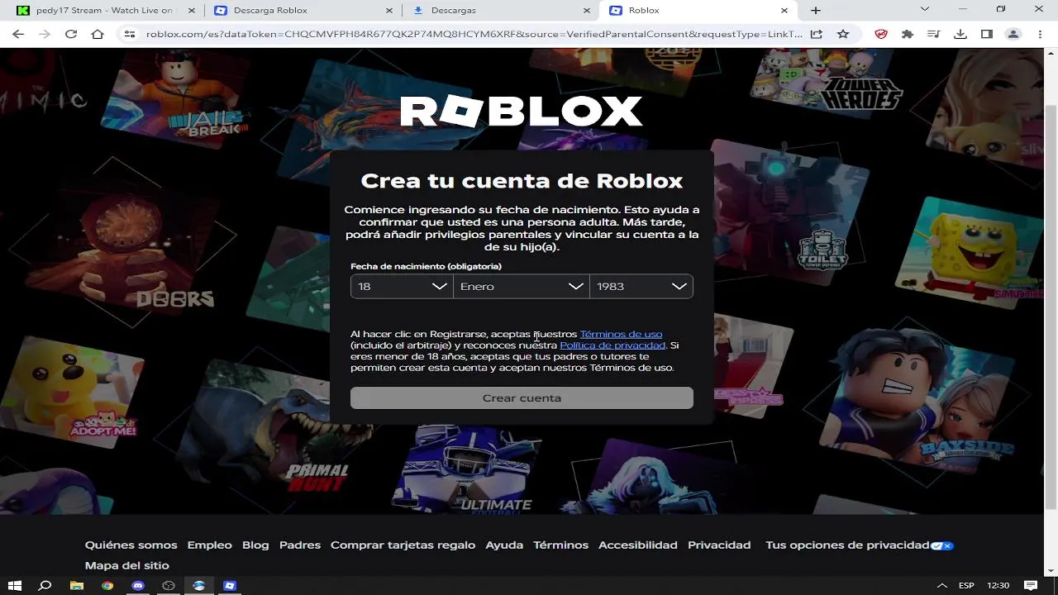Screen dimensions: 1058x595
Task: Open the Privacidad footer link
Action: point(719,545)
